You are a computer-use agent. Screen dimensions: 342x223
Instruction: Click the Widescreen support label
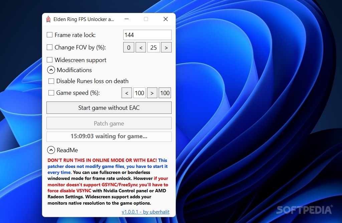tap(80, 60)
